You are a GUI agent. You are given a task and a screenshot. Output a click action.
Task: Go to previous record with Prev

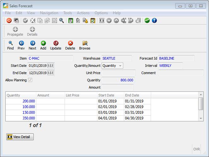click(x=21, y=45)
